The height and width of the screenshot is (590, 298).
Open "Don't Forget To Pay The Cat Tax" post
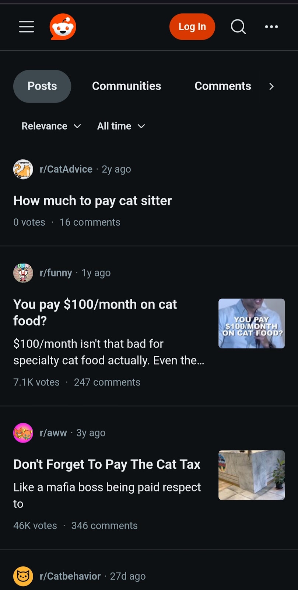(x=107, y=464)
